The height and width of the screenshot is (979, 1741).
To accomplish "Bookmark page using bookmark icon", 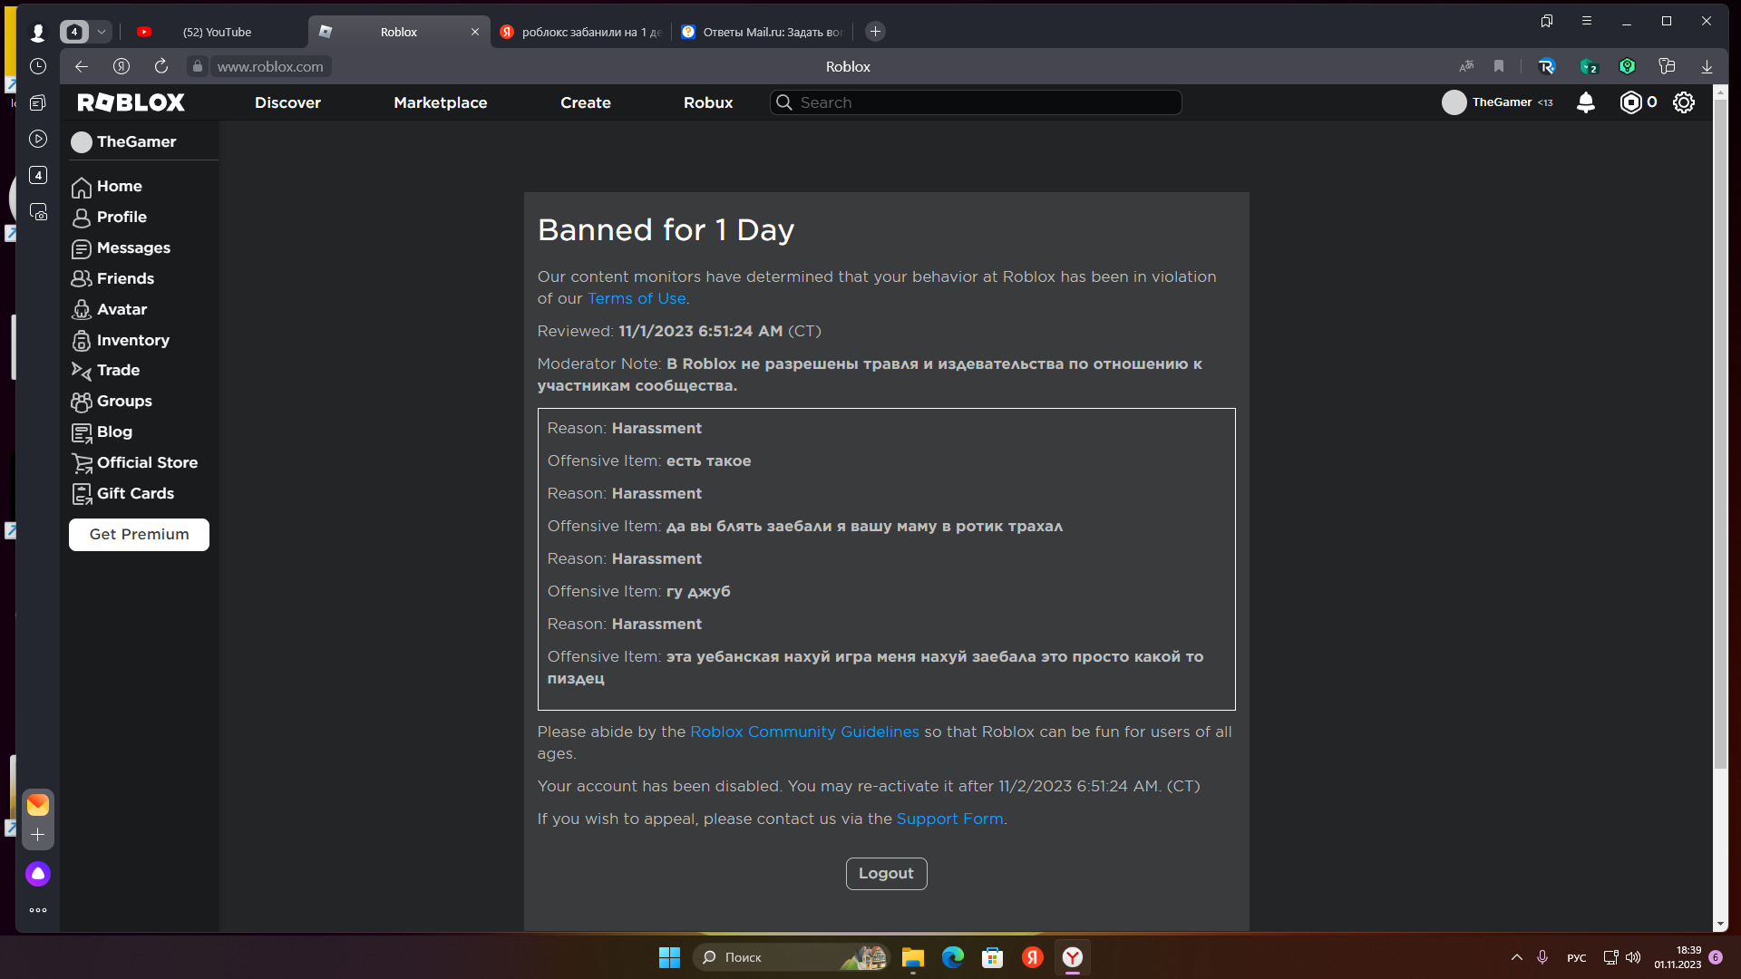I will click(1499, 66).
